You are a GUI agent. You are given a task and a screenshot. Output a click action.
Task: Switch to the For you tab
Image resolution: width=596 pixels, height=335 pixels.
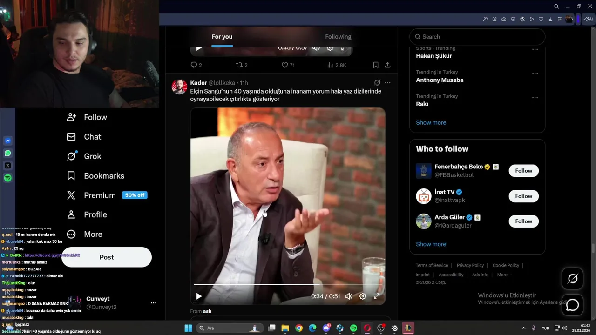point(222,37)
